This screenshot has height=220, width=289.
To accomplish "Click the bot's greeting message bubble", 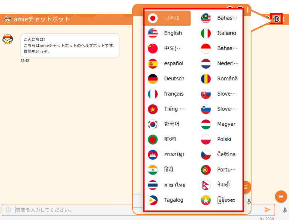I will (x=70, y=45).
